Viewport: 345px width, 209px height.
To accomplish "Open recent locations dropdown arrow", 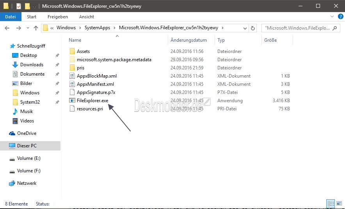I will point(28,28).
